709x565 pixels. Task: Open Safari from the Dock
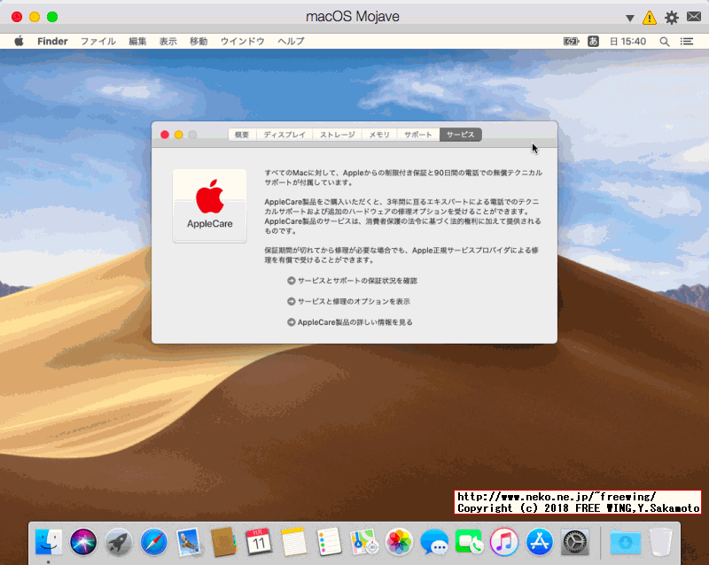(x=153, y=543)
